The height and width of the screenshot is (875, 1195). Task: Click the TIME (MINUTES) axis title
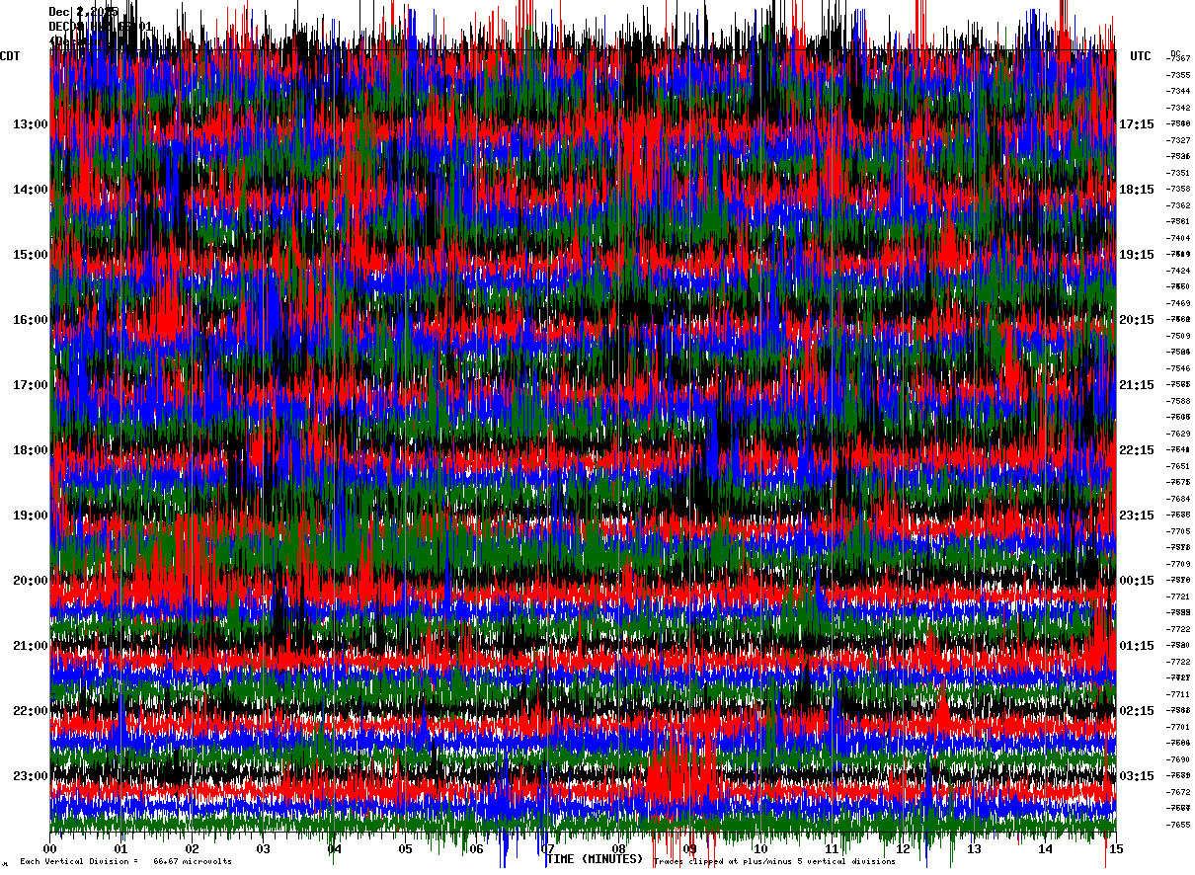click(x=595, y=859)
